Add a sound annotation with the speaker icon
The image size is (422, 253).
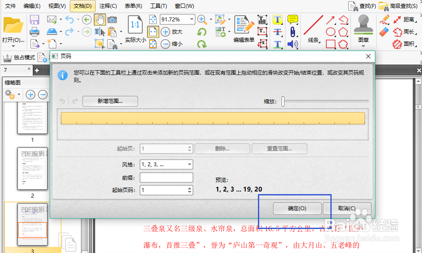click(292, 43)
